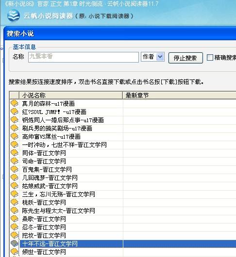
Task: Click book icon beside 桃妖-晋江文学网
Action: click(15, 202)
